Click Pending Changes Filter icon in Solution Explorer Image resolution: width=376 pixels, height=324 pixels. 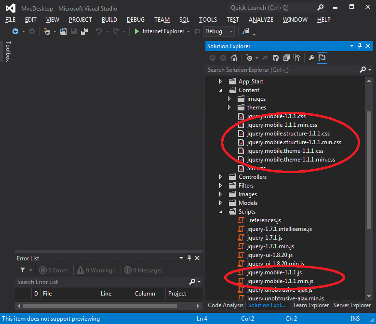(249, 58)
